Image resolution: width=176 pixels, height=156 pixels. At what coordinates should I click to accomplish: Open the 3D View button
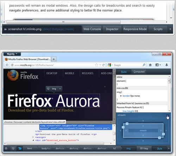(x=144, y=149)
